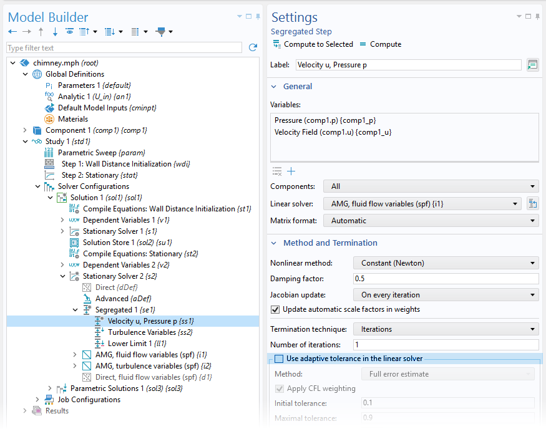The image size is (546, 429).
Task: Click the back arrow in Model Builder toolbar
Action: (12, 31)
